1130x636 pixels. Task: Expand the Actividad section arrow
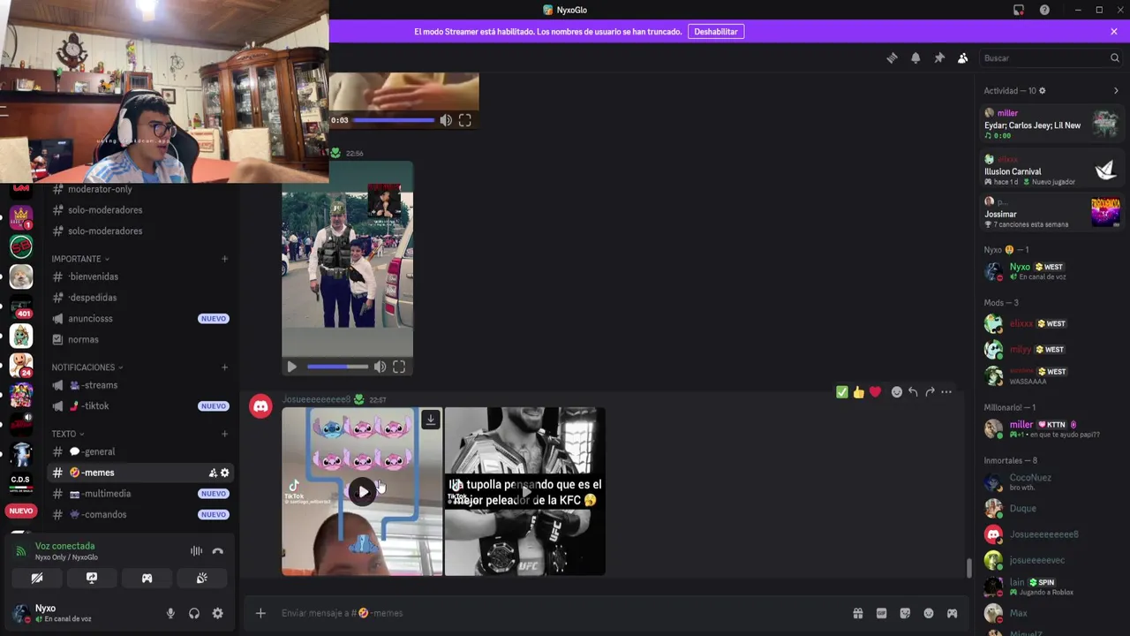pos(1116,91)
